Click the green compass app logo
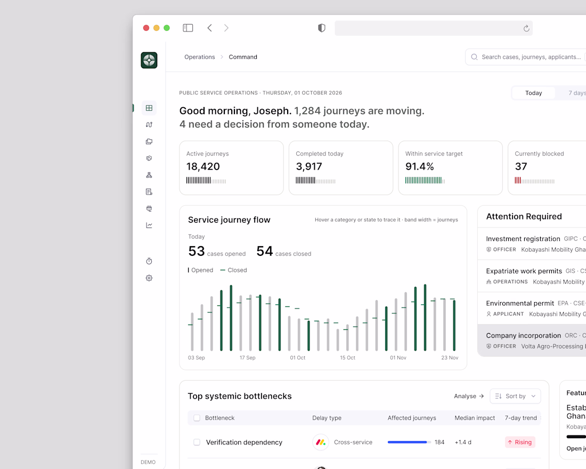Image resolution: width=586 pixels, height=469 pixels. (x=149, y=60)
